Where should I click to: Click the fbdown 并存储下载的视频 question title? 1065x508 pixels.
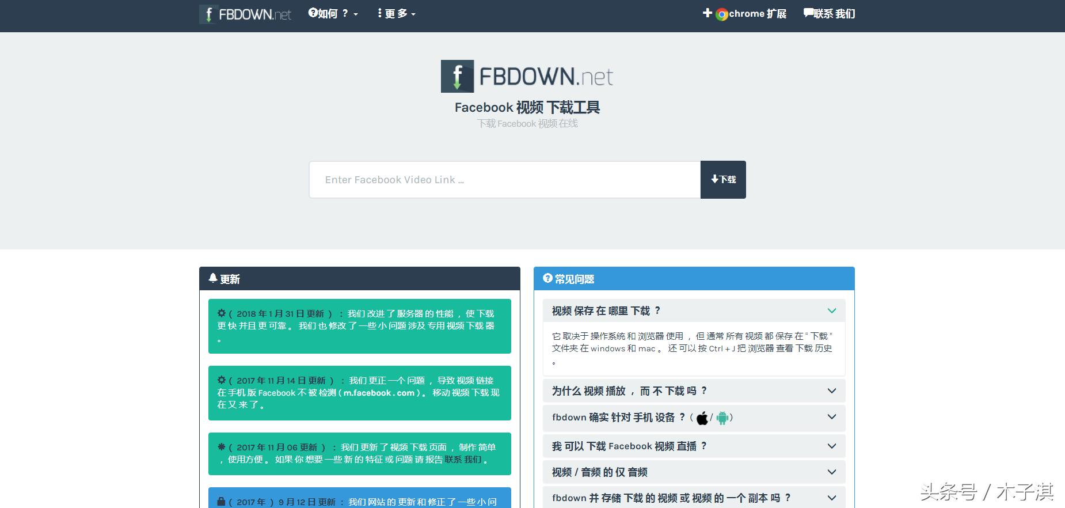[x=672, y=498]
